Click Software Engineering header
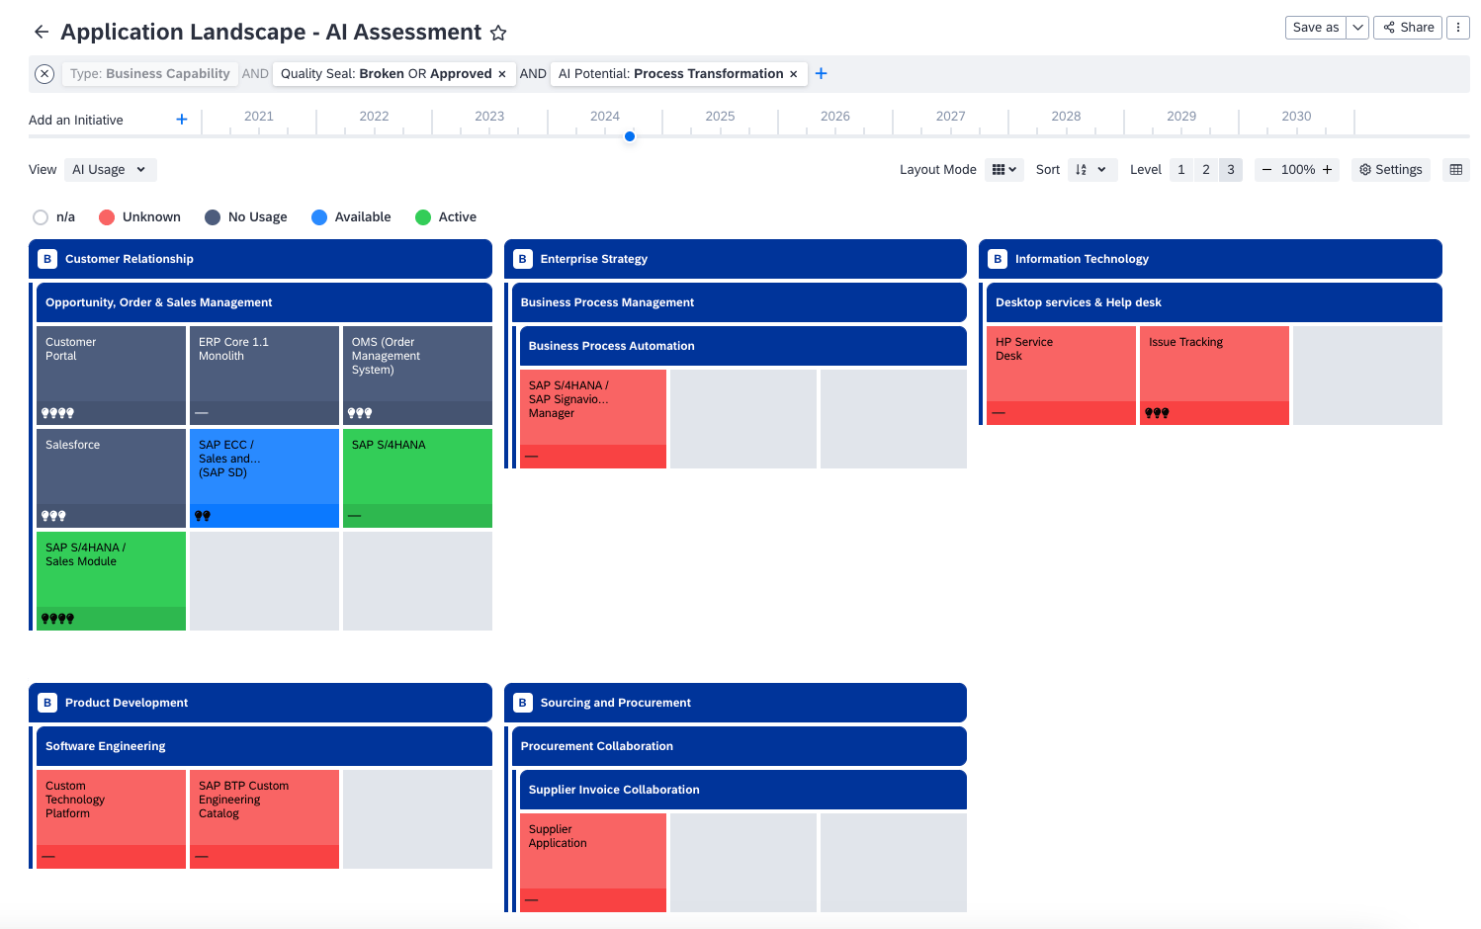The width and height of the screenshot is (1481, 929). pyautogui.click(x=264, y=746)
